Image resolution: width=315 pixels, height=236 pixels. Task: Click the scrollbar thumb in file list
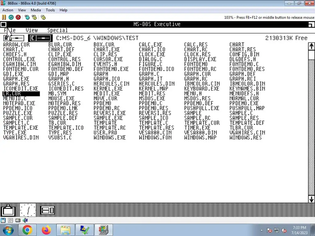click(311, 55)
